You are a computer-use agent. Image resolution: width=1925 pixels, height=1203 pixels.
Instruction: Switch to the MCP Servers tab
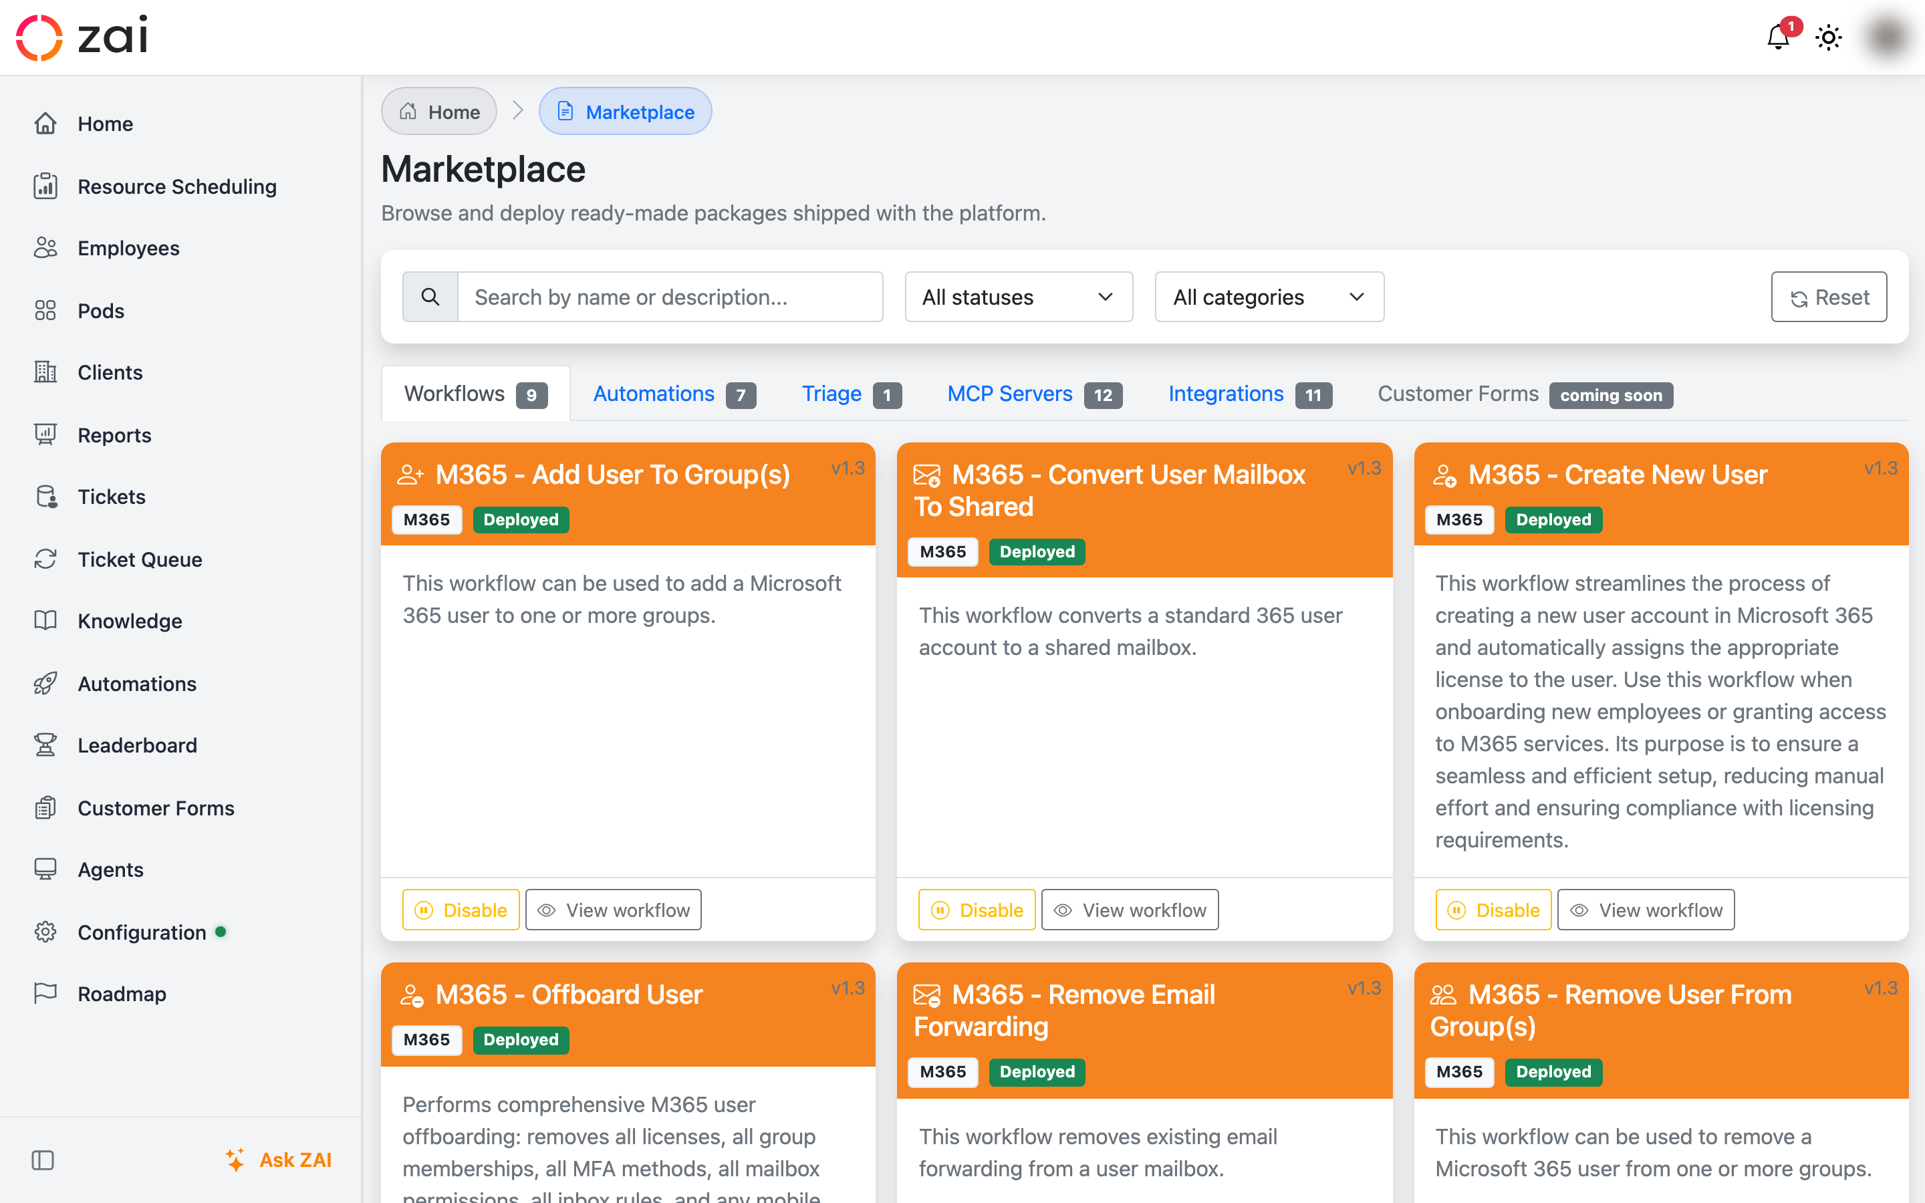click(x=1035, y=394)
